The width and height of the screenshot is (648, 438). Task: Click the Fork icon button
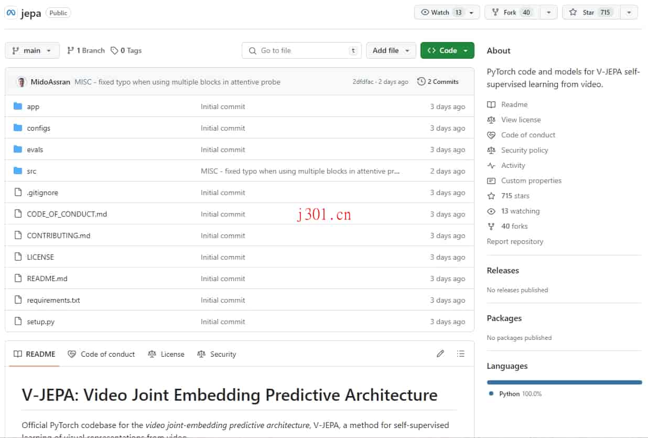(495, 12)
